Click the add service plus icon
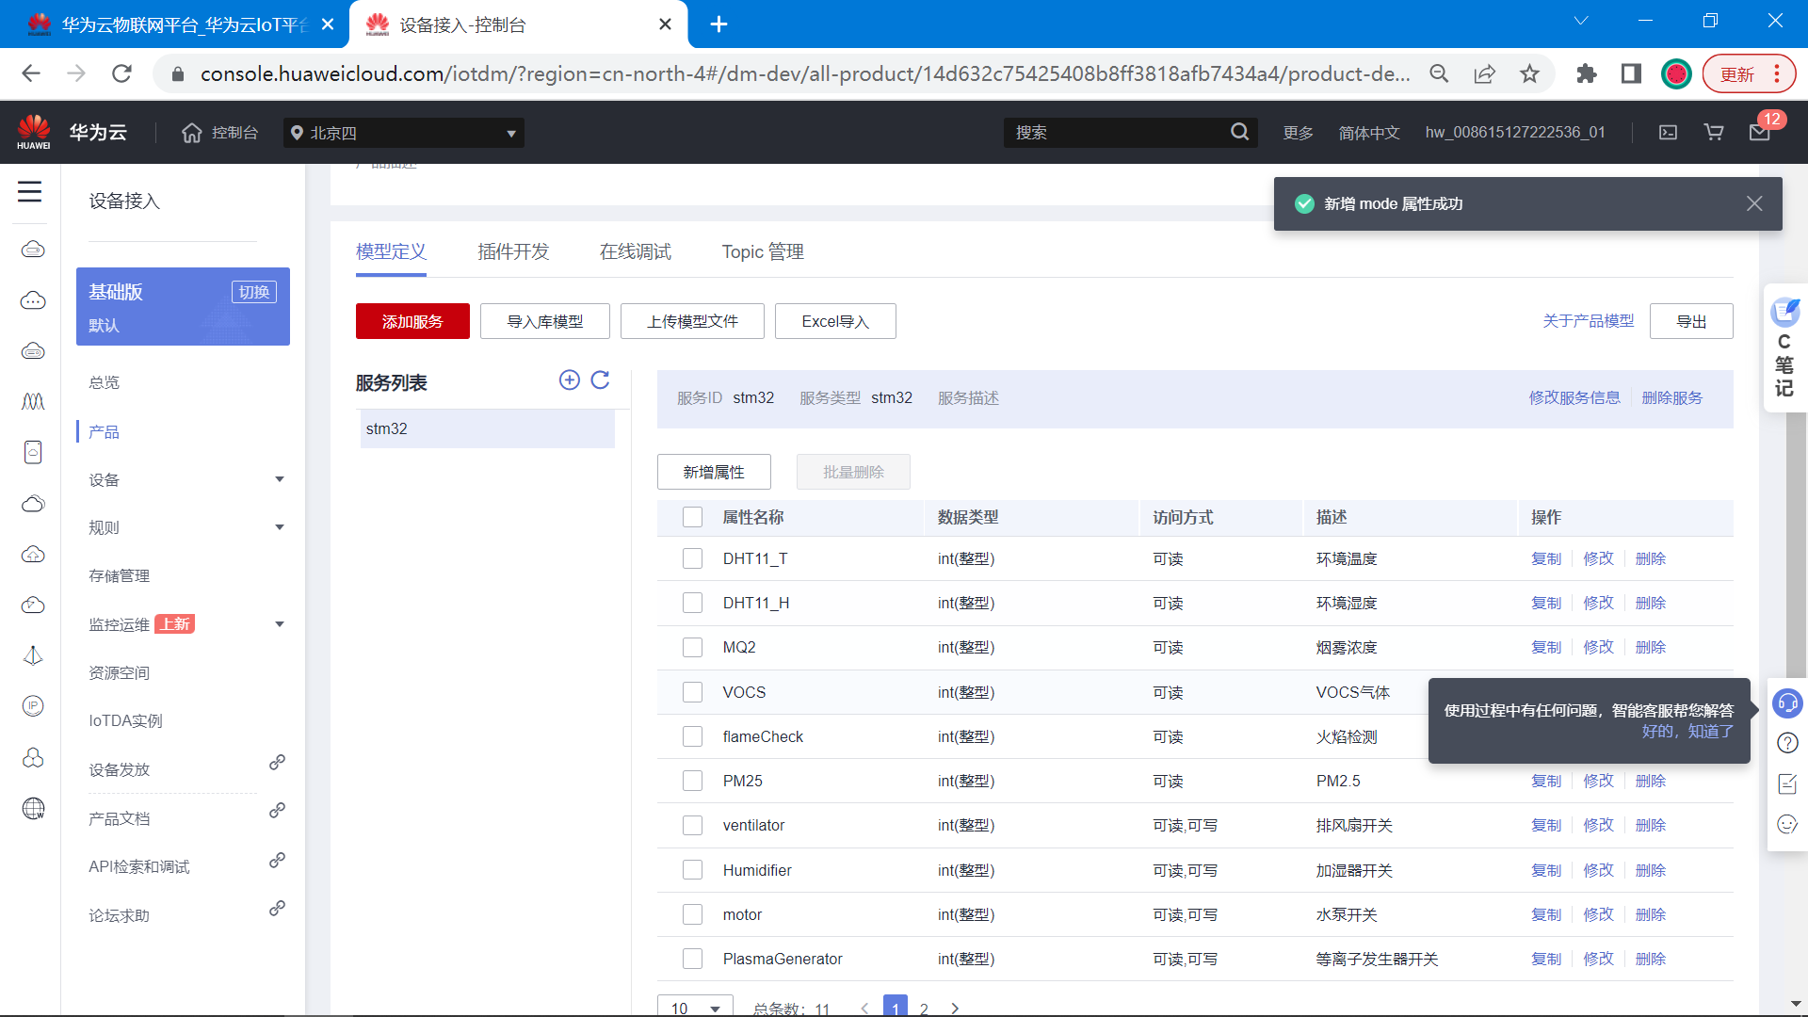 coord(569,379)
